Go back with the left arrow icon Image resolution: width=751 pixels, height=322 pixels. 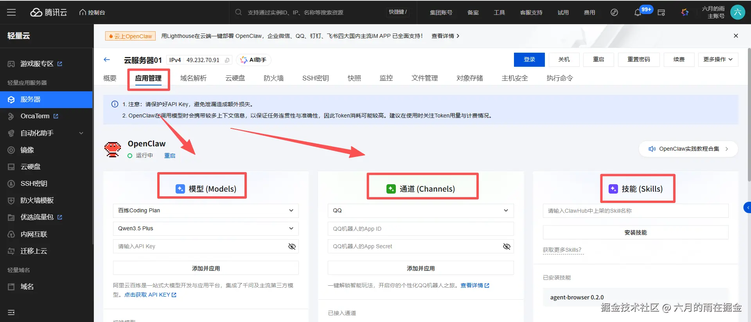(107, 60)
